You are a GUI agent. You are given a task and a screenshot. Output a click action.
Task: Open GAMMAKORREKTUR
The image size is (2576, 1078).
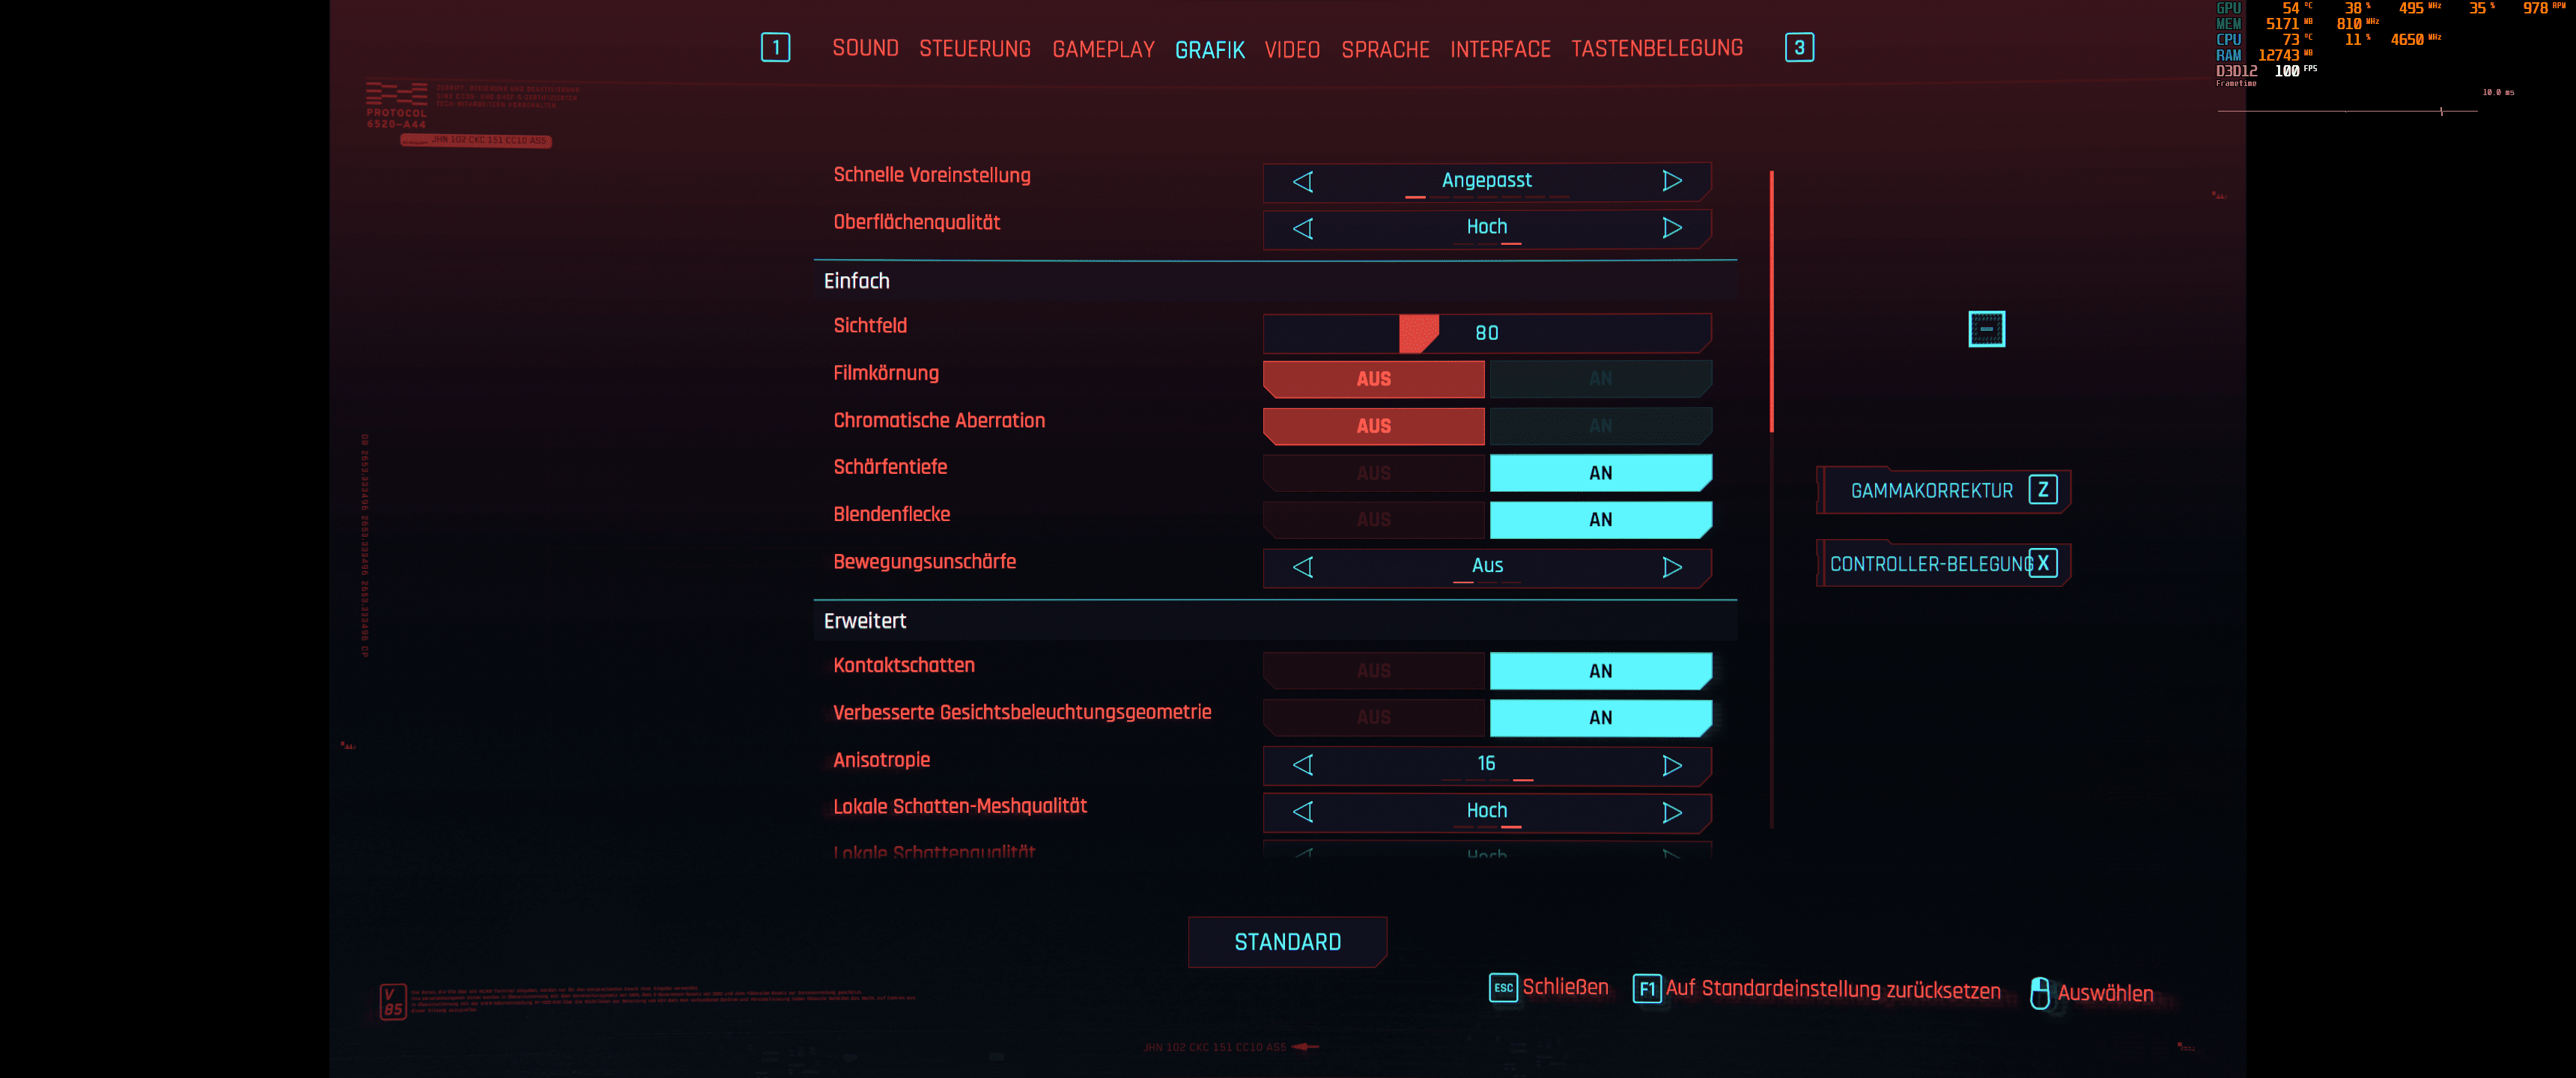(x=1943, y=490)
